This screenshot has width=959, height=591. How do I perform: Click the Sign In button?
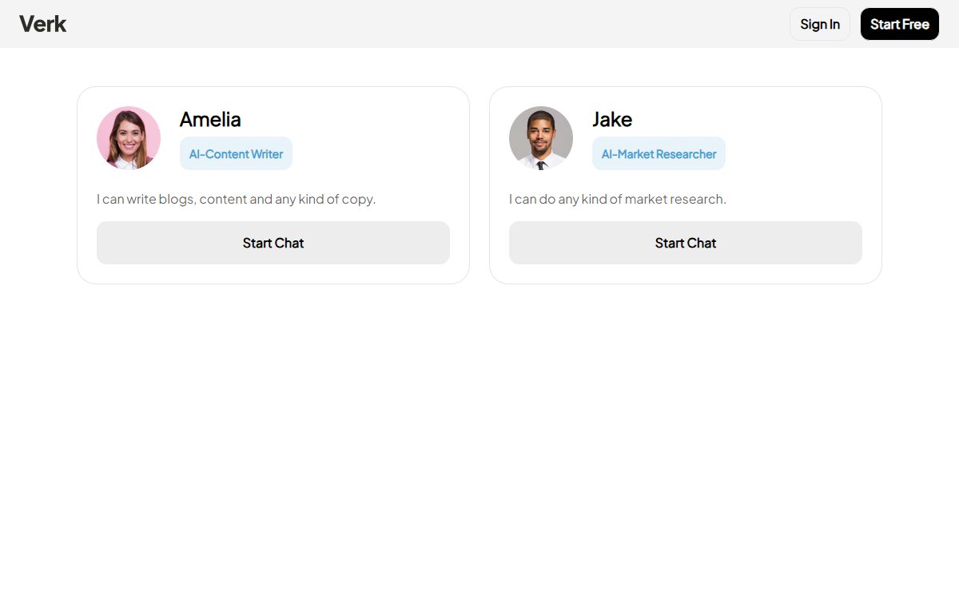820,24
